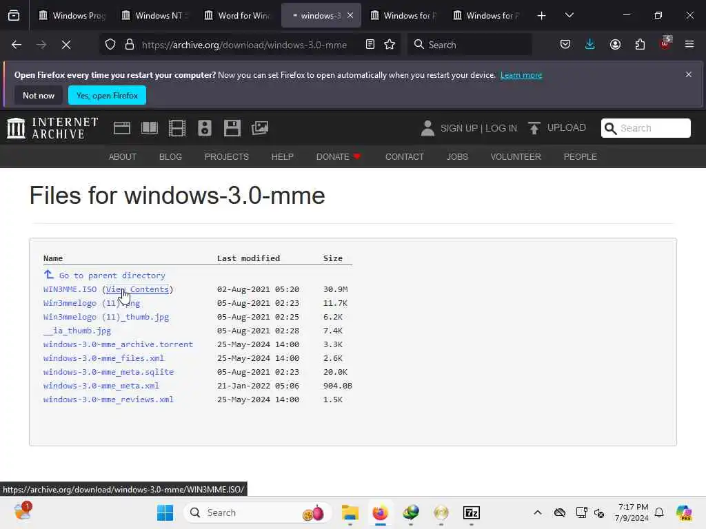This screenshot has height=529, width=706.
Task: Show hidden system tray icons chevron
Action: [537, 512]
